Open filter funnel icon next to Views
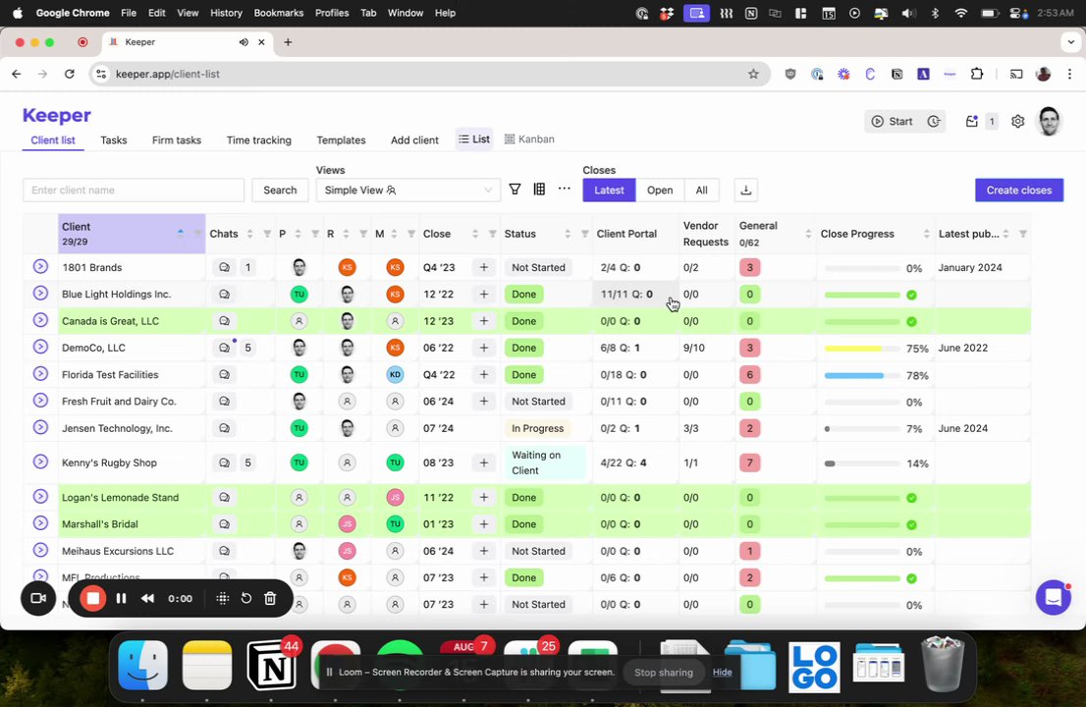Screen dimensions: 1086x707 (x=515, y=190)
